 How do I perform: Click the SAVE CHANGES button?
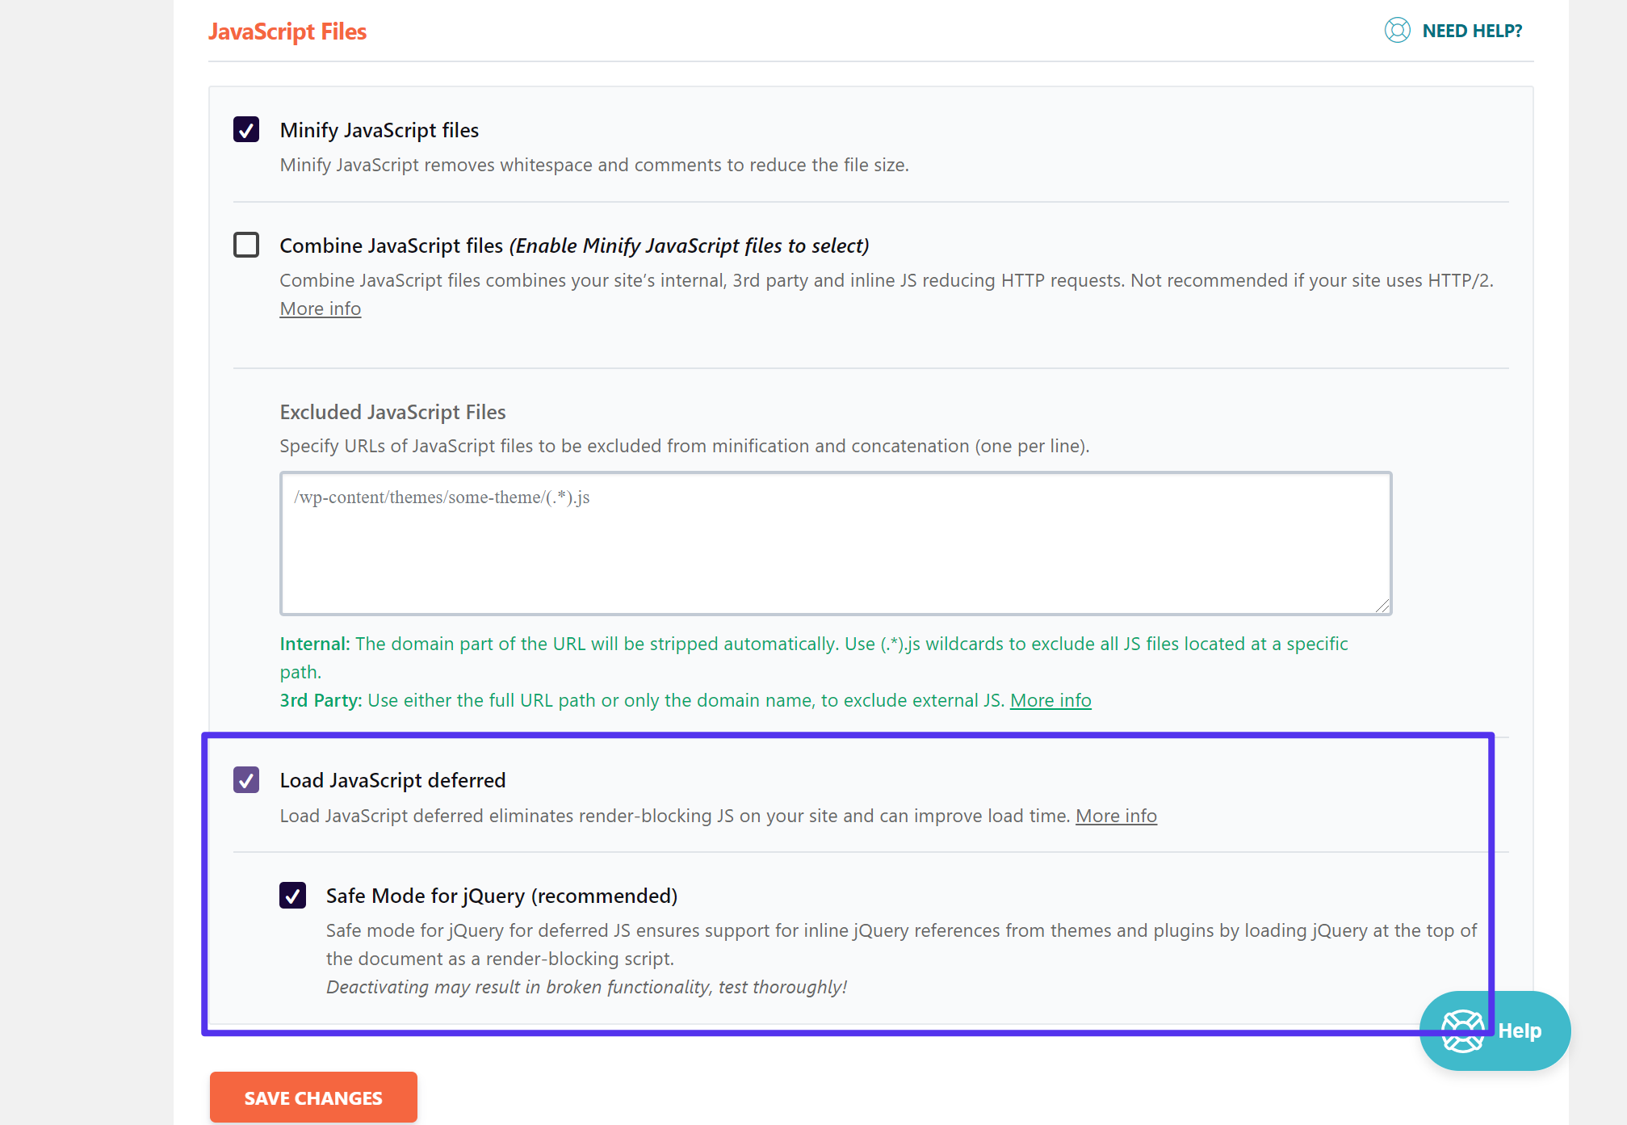click(x=312, y=1097)
